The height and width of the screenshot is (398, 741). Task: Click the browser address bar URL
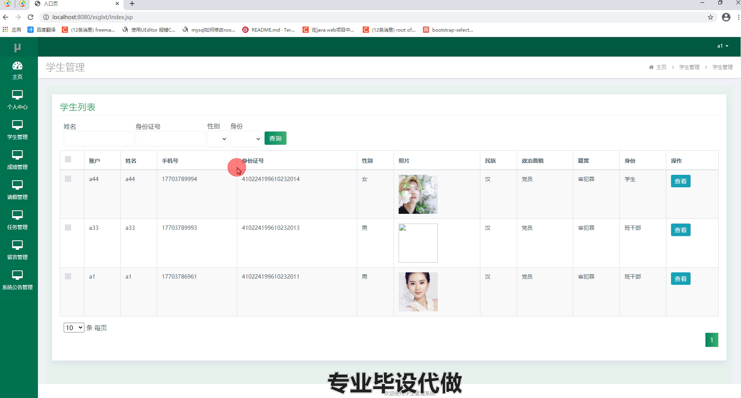pos(93,17)
